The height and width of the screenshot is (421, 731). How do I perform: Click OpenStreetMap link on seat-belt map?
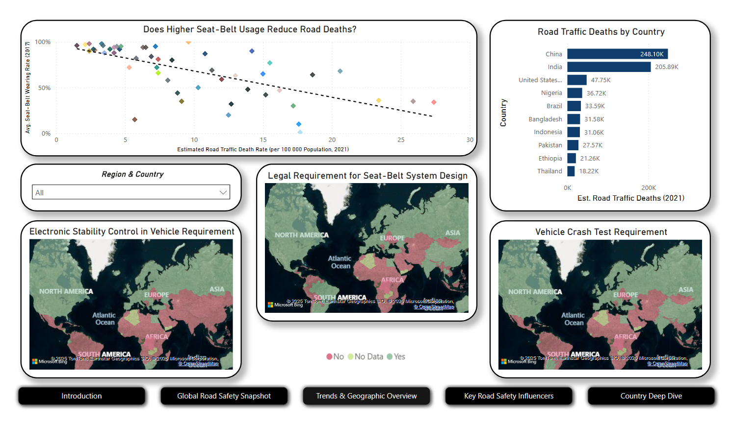coord(434,307)
